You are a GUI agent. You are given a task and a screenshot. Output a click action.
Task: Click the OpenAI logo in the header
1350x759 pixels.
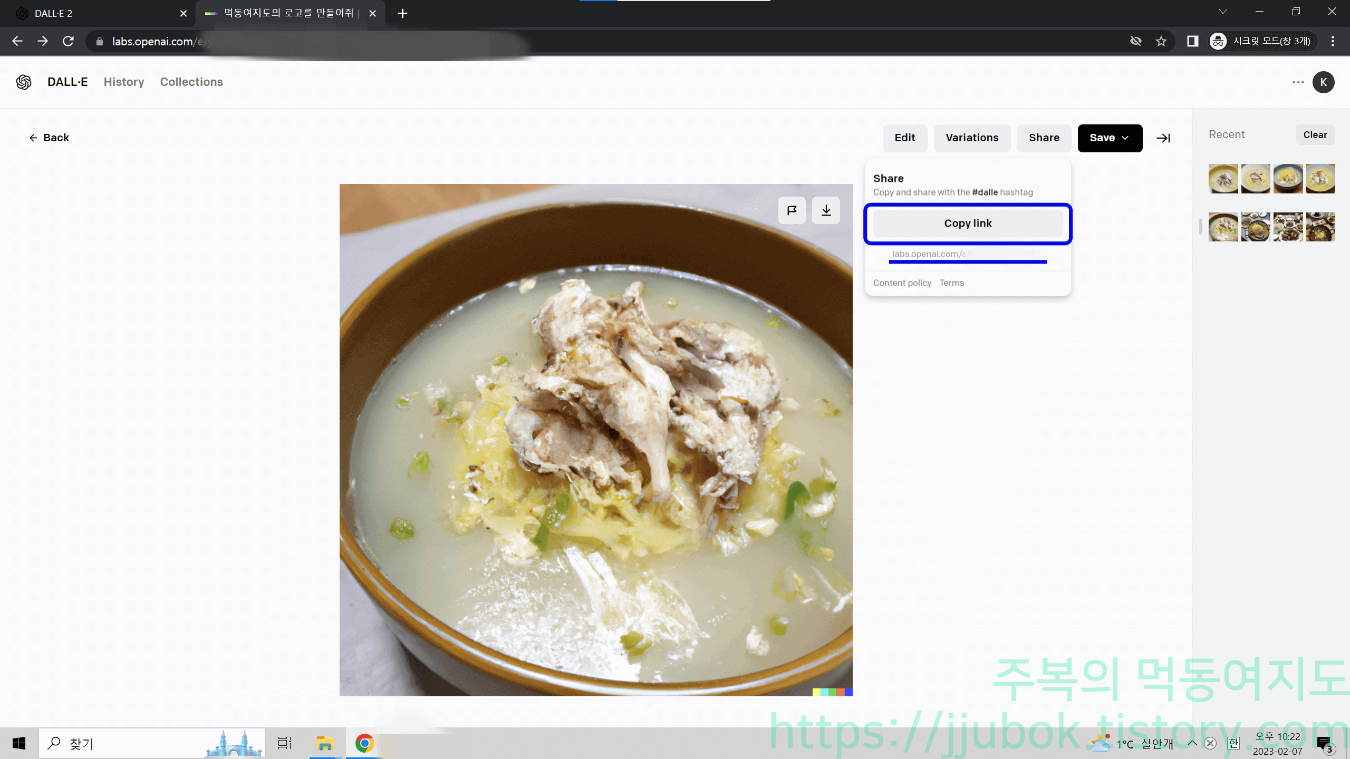click(x=23, y=82)
